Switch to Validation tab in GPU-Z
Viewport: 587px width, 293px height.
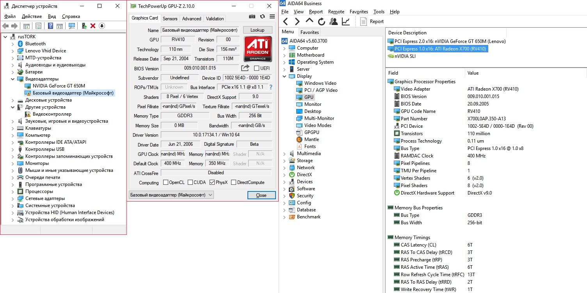215,18
